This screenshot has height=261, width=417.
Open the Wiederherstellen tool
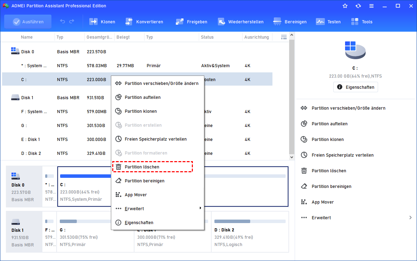coord(240,22)
